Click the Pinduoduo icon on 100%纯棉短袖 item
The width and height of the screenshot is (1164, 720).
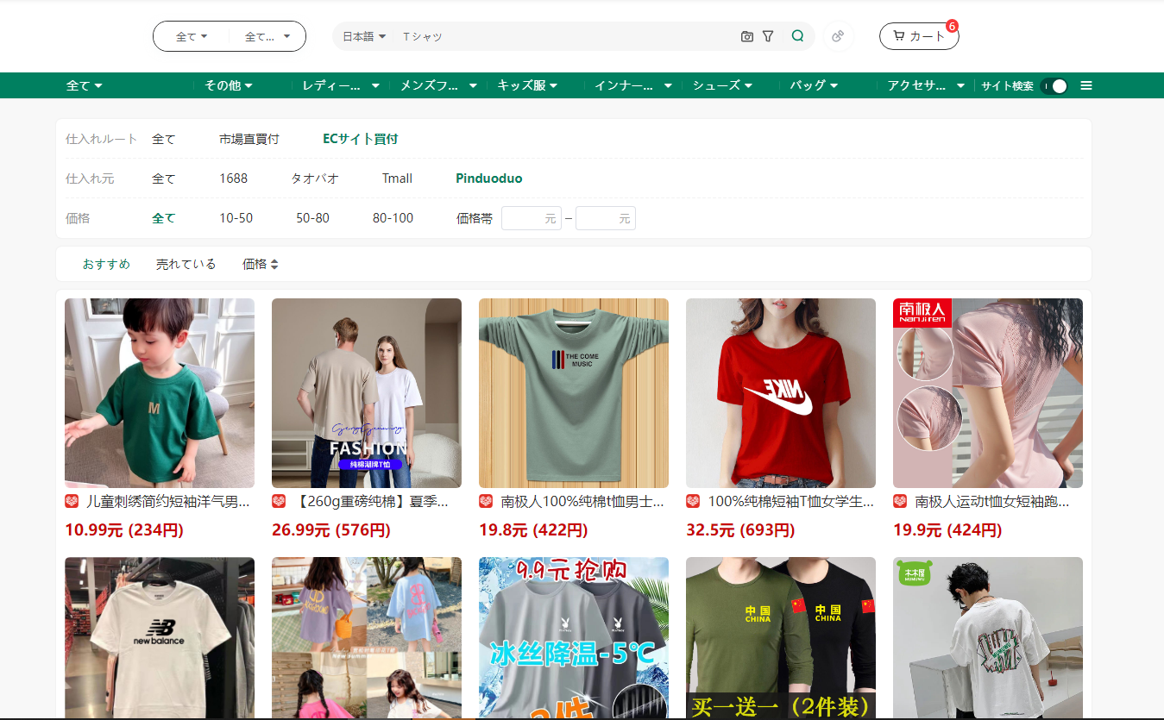pyautogui.click(x=693, y=501)
